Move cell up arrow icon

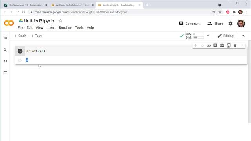195,45
